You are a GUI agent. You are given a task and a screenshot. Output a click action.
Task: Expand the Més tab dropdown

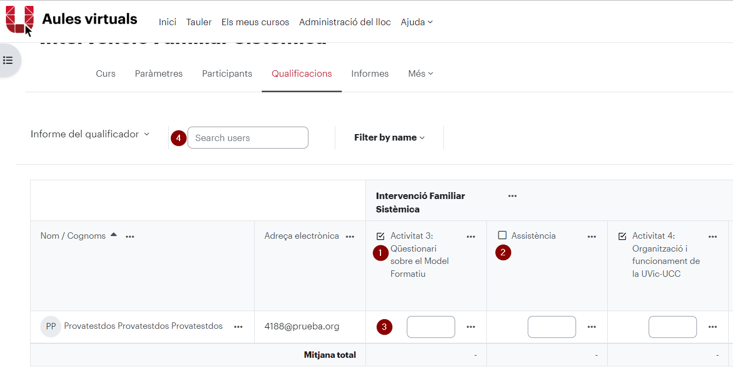420,73
